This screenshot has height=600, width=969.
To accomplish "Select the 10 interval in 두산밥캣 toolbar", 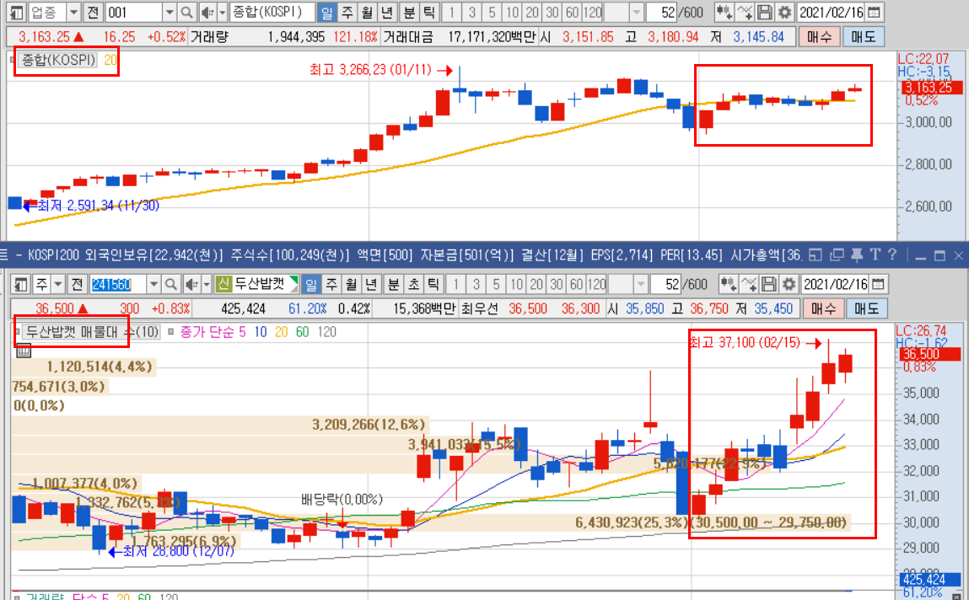I will pos(516,284).
